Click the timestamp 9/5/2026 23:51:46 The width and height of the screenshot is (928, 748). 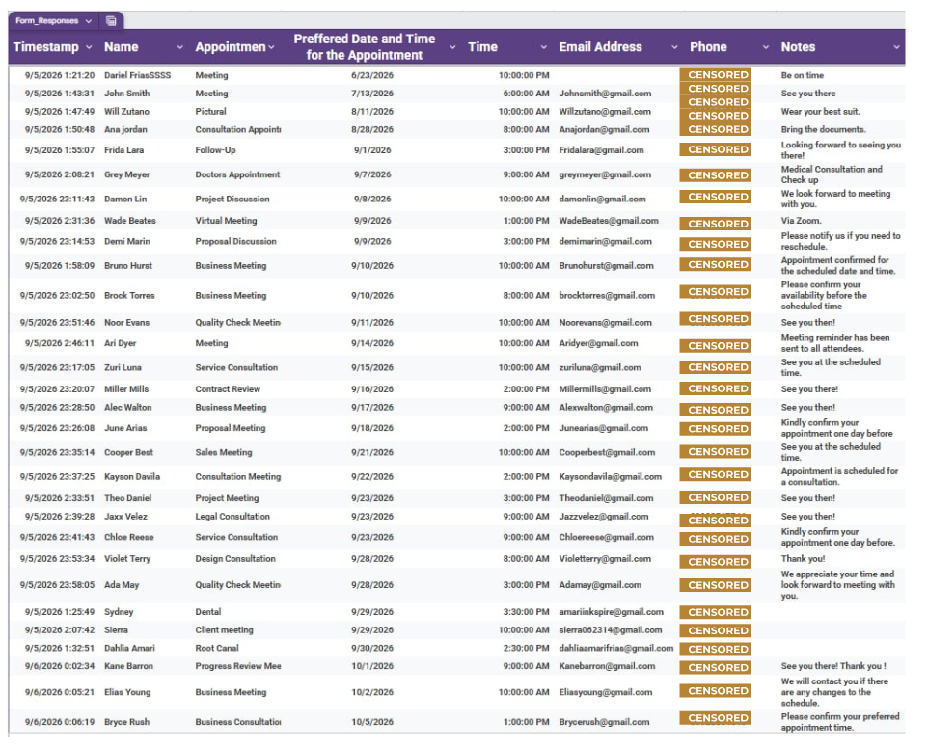pos(57,323)
